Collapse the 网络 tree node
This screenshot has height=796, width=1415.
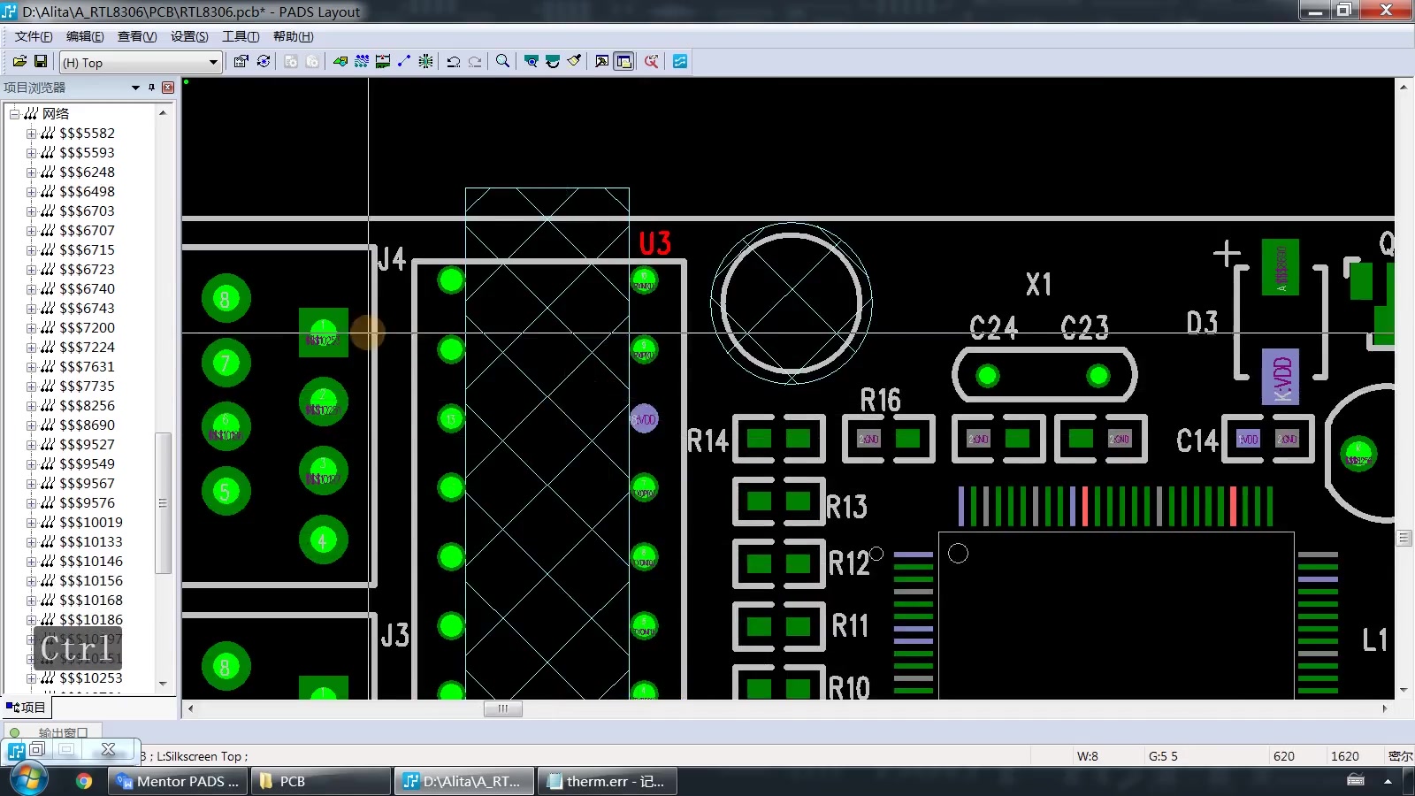(14, 114)
